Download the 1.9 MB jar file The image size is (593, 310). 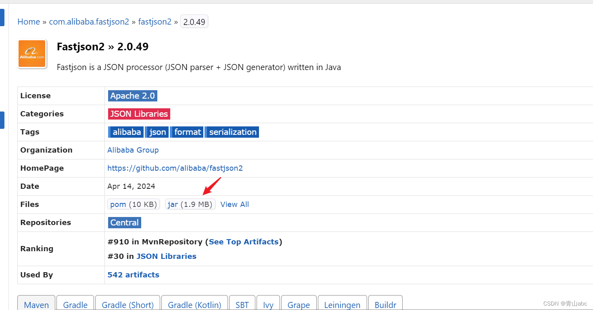point(190,204)
